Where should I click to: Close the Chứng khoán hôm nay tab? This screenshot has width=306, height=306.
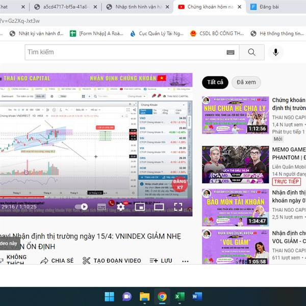pos(240,7)
